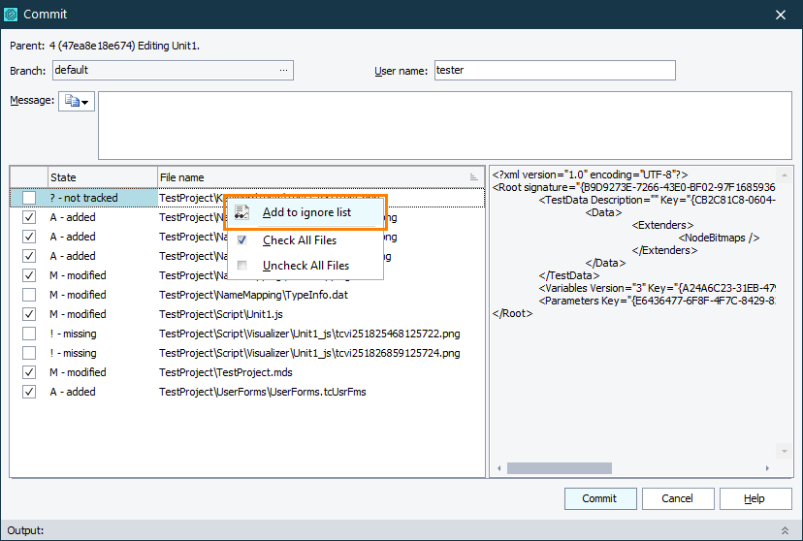
Task: Uncheck the Unit1.js modified file checkbox
Action: [29, 314]
